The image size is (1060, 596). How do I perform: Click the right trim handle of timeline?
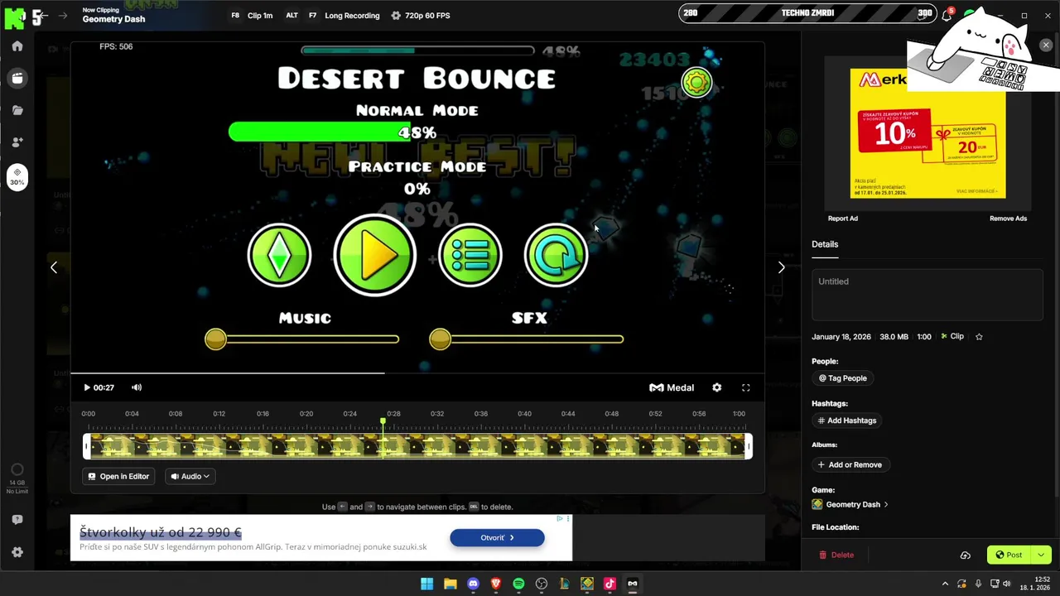[749, 447]
